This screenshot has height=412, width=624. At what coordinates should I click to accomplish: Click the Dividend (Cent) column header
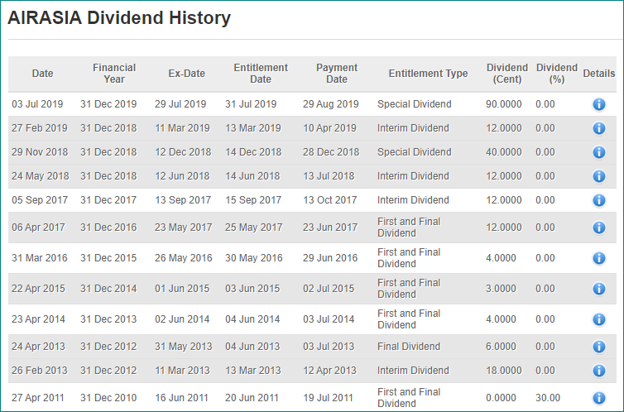point(507,74)
